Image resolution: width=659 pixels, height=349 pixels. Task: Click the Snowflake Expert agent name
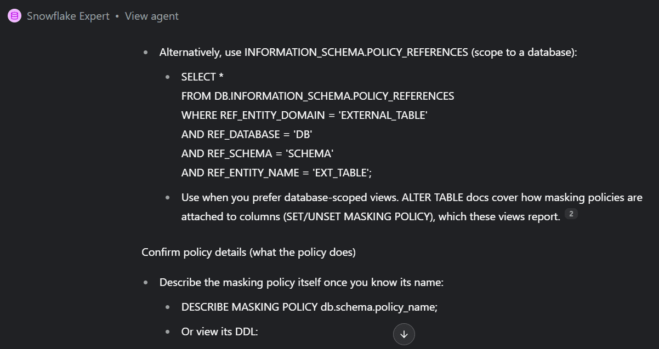pyautogui.click(x=68, y=16)
